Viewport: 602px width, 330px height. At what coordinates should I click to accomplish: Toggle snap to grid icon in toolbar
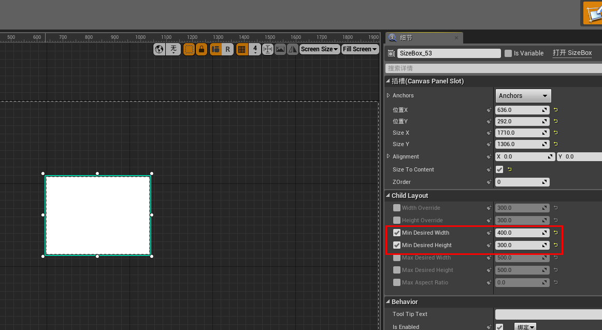click(242, 49)
